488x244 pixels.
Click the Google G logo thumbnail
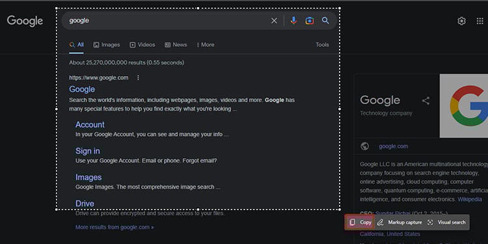(464, 106)
